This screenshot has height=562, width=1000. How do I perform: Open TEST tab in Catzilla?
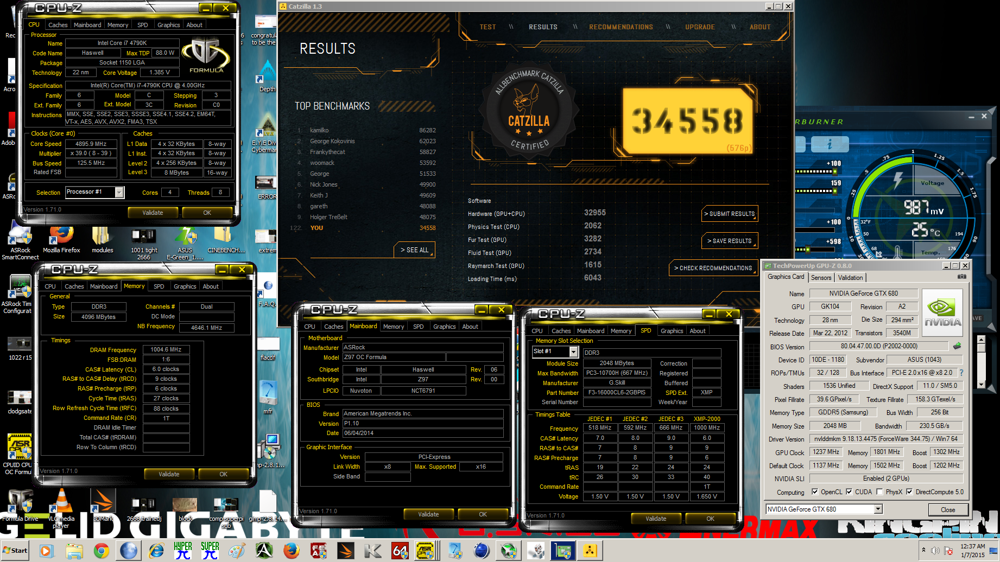coord(488,27)
